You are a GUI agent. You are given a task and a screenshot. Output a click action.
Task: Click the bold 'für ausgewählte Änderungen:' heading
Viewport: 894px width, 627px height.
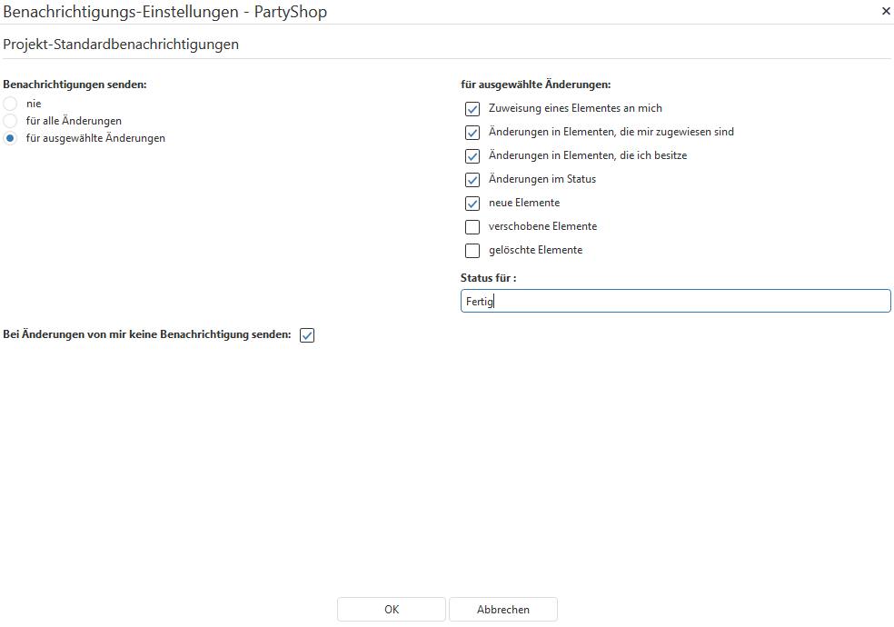coord(536,85)
